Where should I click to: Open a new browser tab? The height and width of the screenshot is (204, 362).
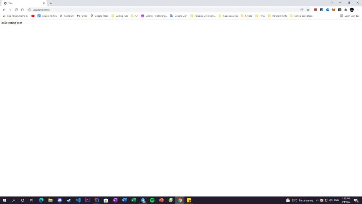51,3
